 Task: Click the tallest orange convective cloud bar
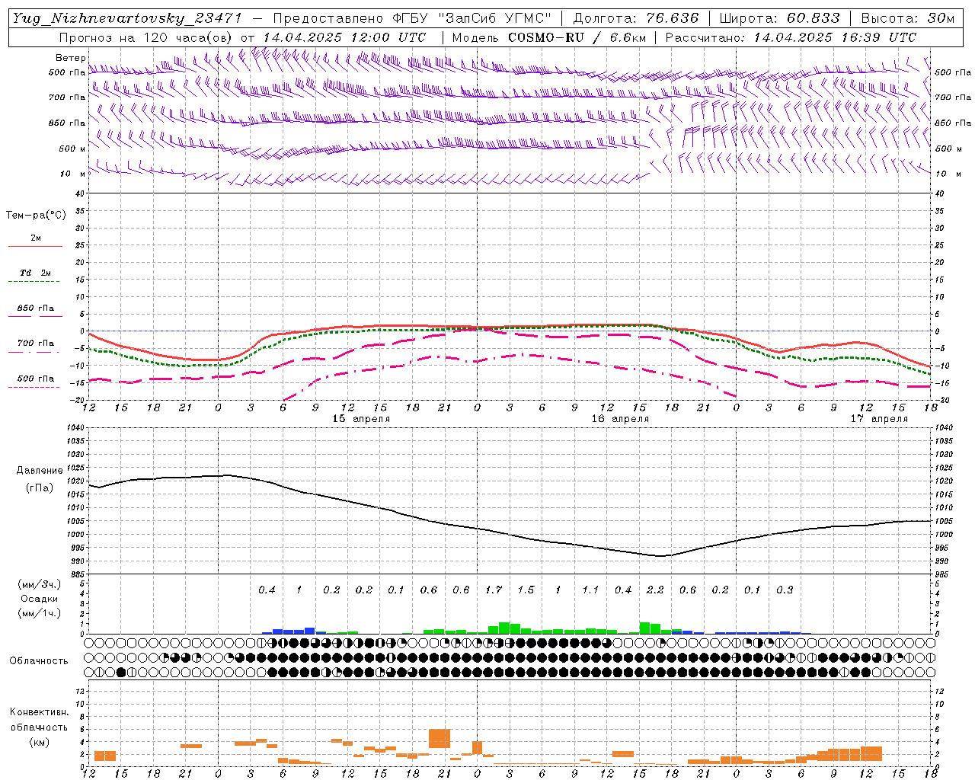(x=440, y=739)
